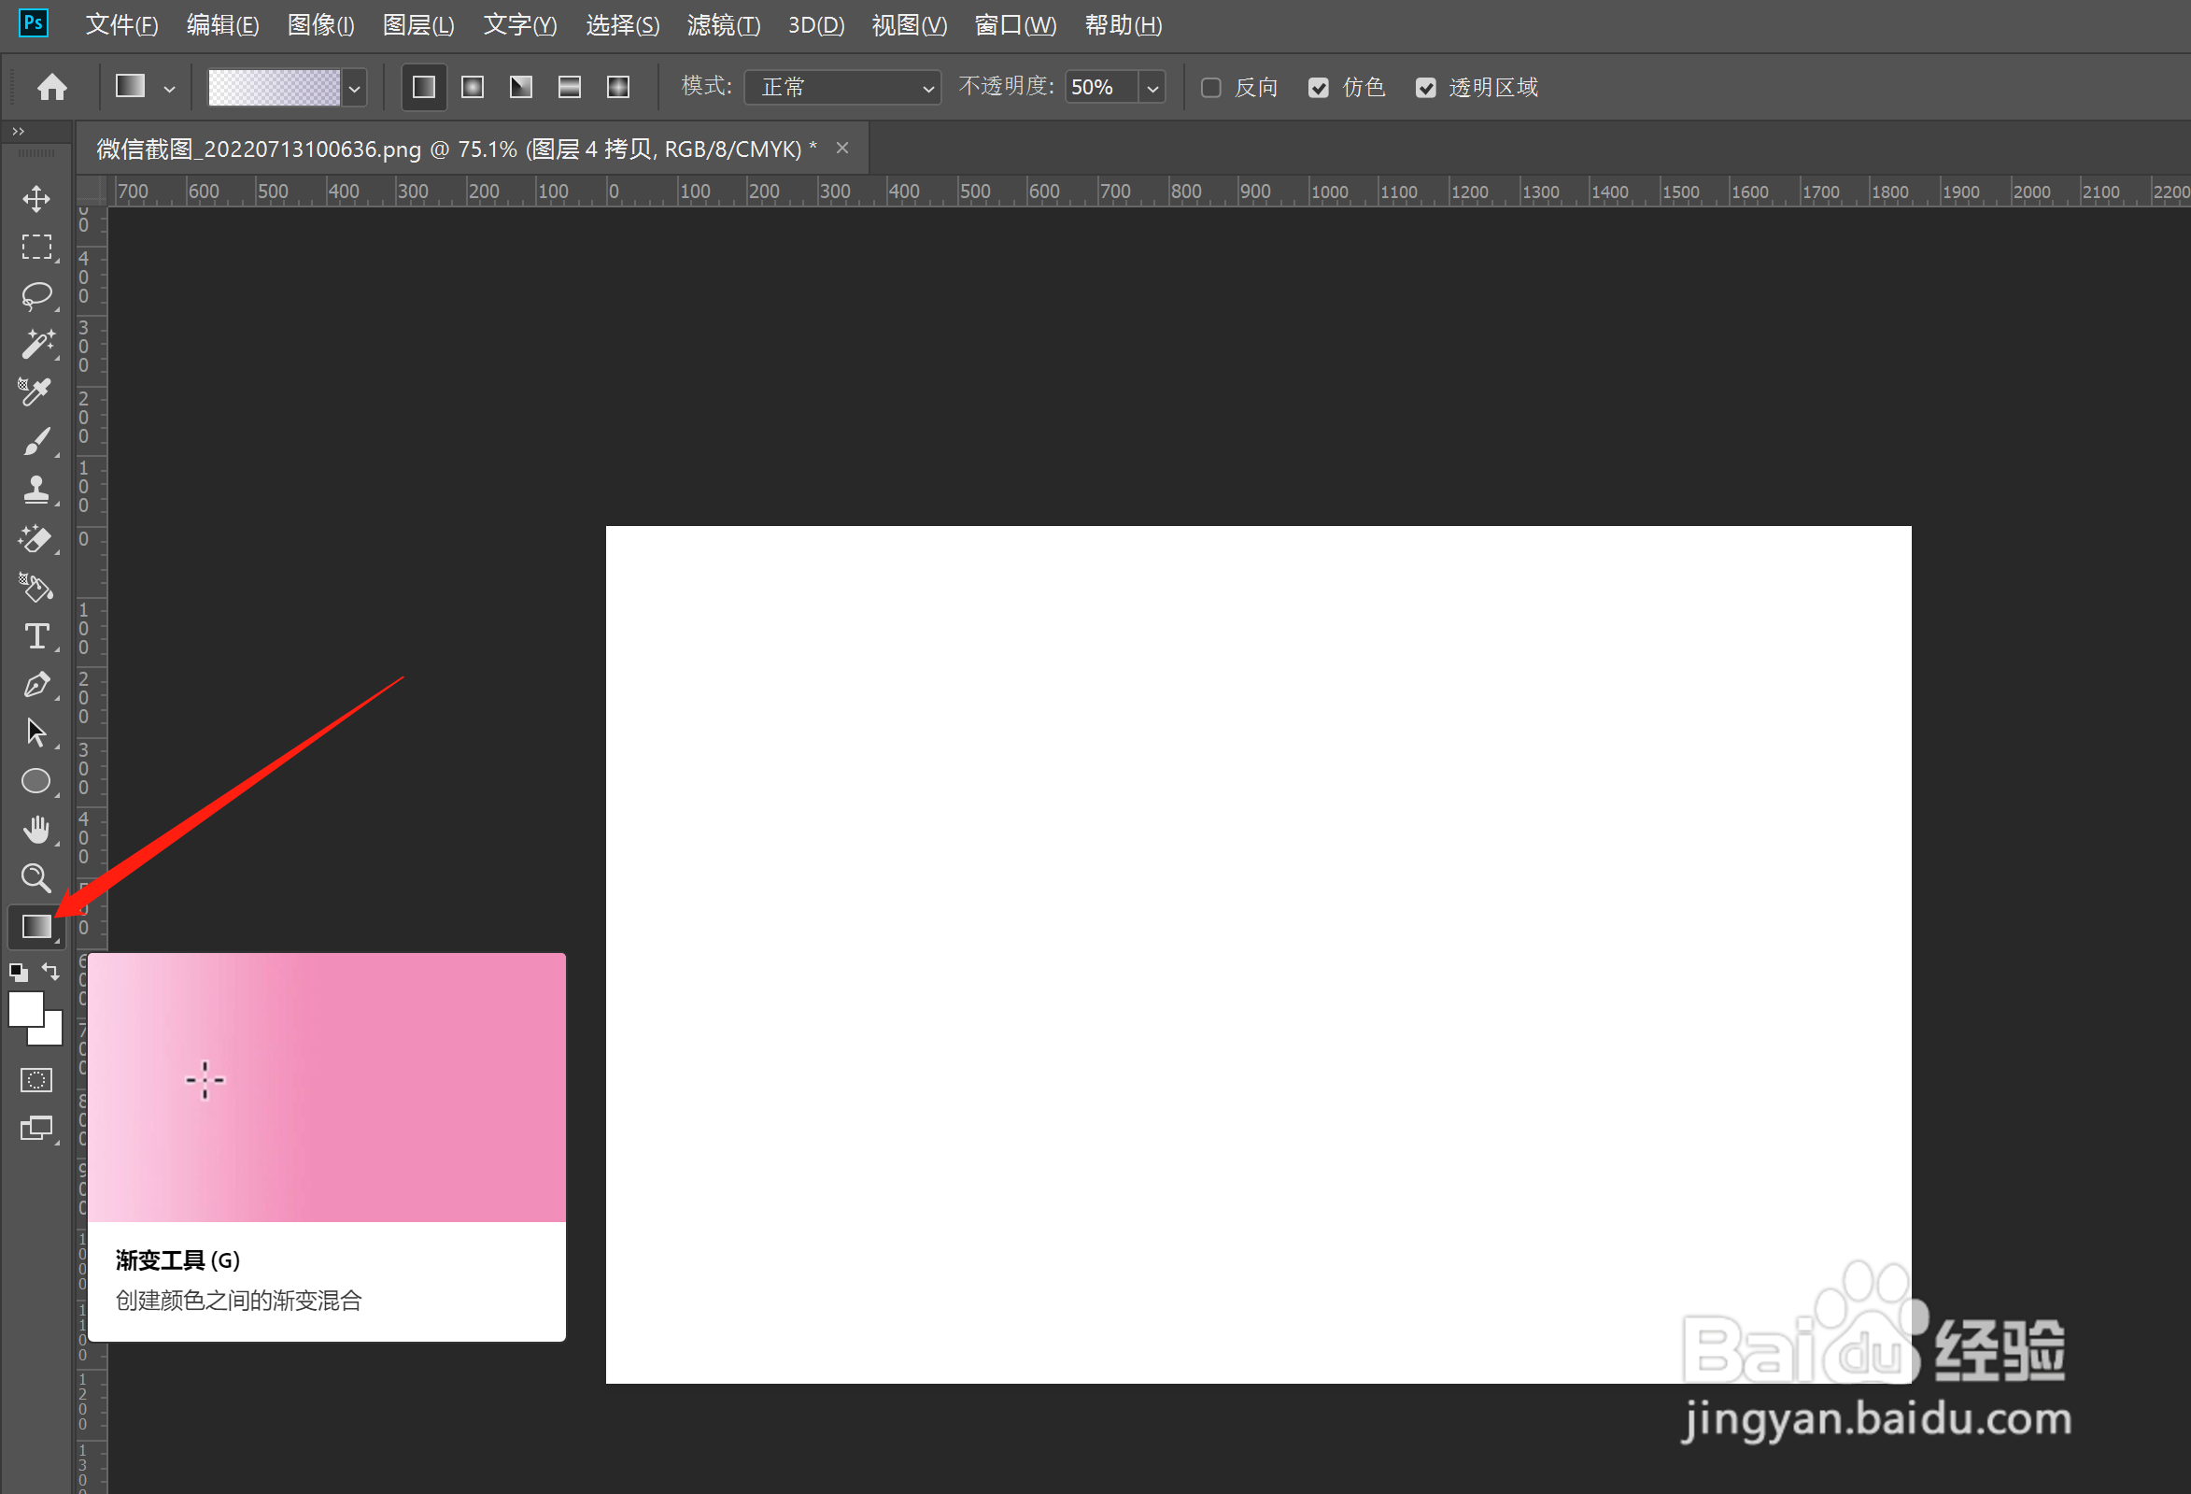The image size is (2191, 1494).
Task: Select the Path Selection tool
Action: click(x=35, y=733)
